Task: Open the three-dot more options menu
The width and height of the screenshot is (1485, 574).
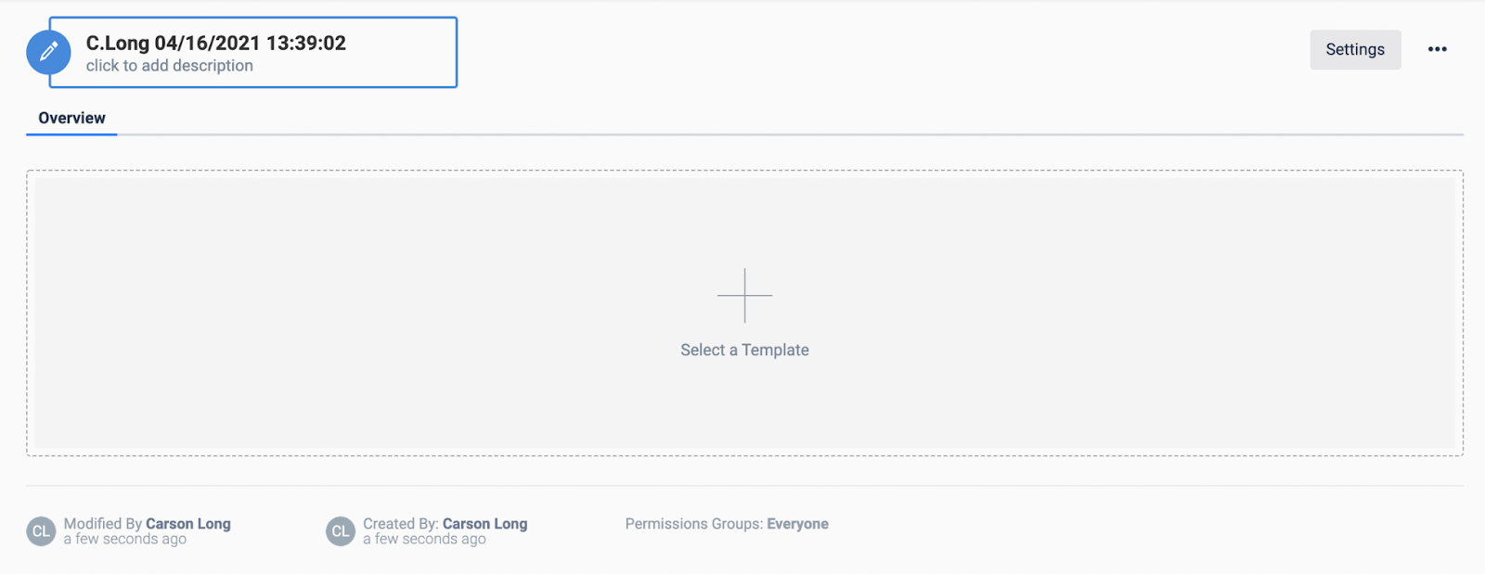Action: click(x=1437, y=49)
